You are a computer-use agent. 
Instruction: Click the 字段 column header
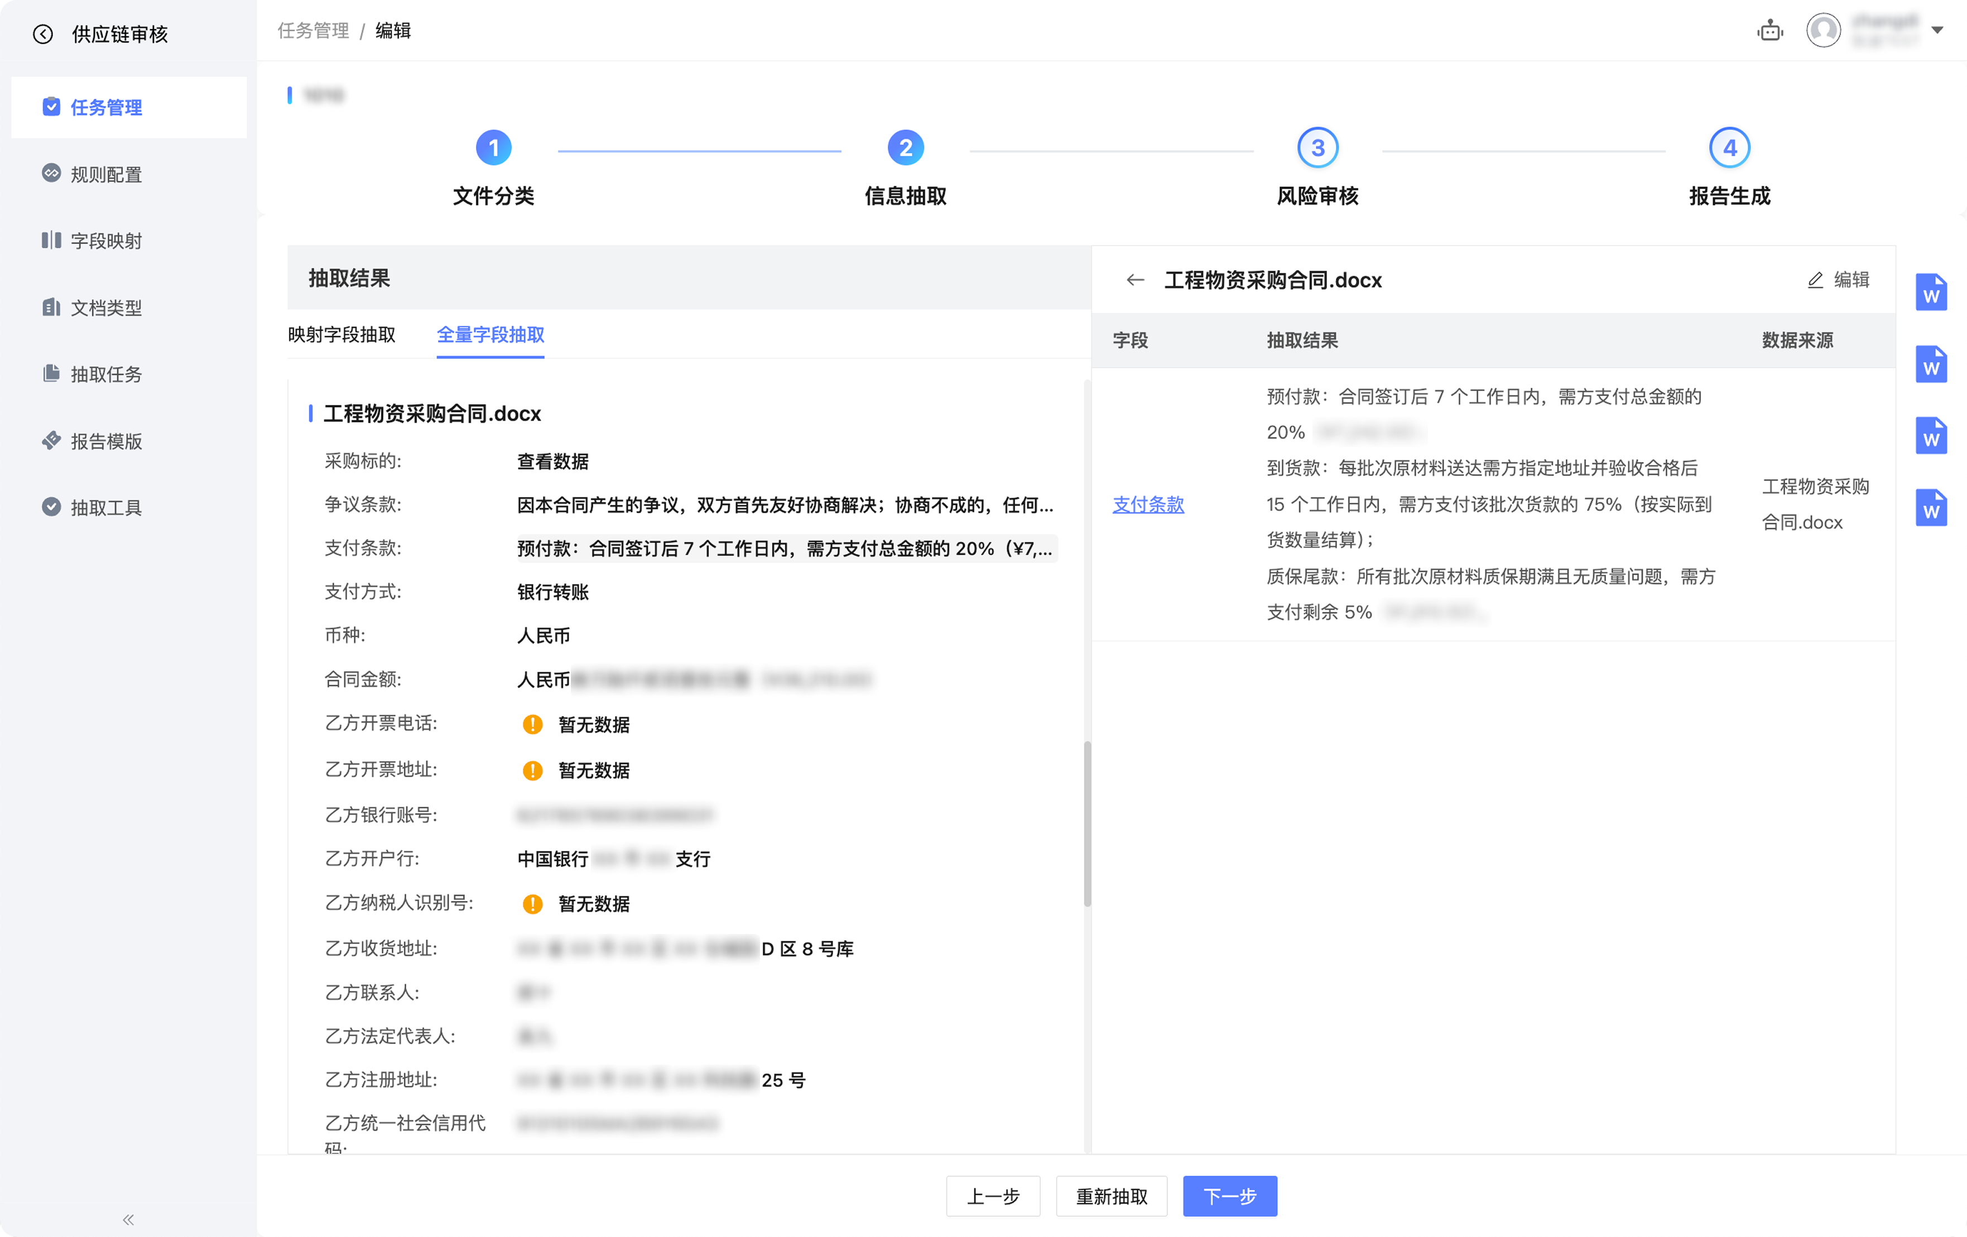tap(1130, 341)
